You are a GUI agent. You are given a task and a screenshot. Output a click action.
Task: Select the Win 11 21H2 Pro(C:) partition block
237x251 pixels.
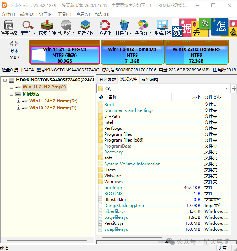click(x=65, y=52)
